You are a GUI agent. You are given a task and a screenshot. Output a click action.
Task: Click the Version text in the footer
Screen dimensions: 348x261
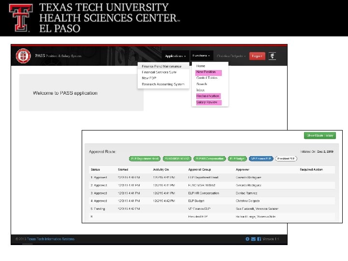tap(271, 239)
